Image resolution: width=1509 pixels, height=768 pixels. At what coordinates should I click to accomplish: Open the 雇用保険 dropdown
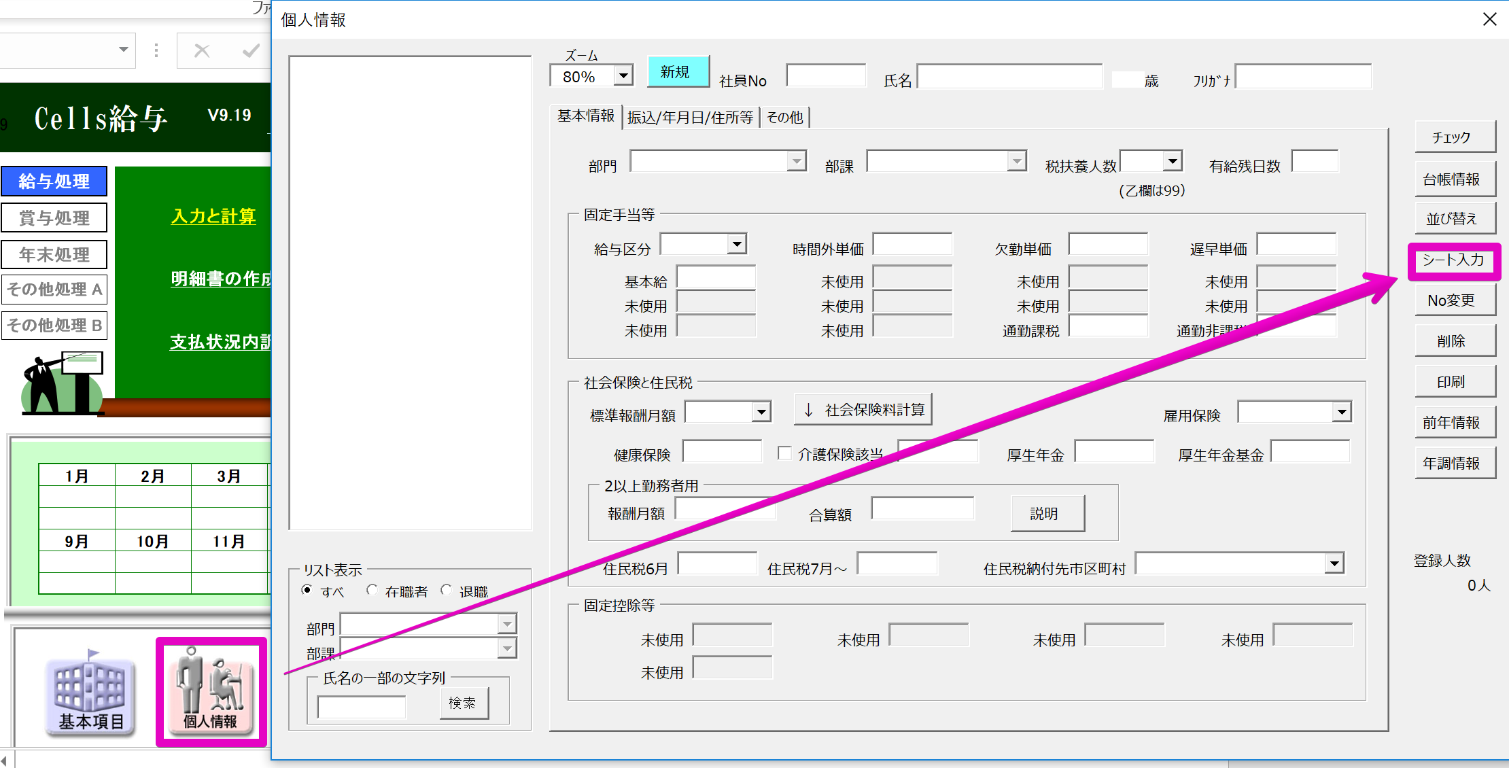point(1341,412)
